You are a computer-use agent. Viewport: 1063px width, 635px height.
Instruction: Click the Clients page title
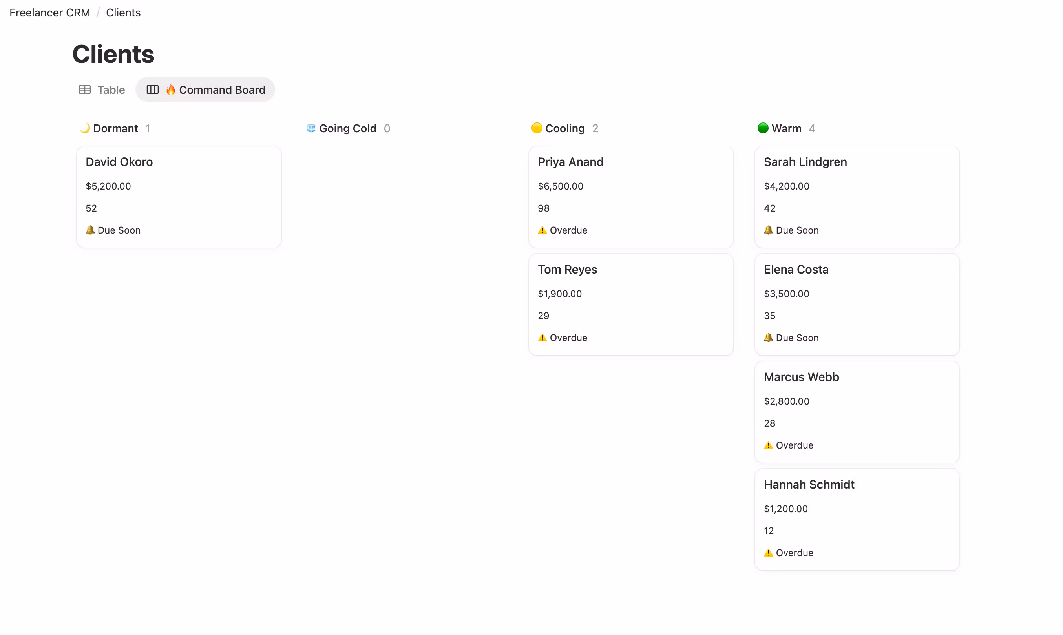click(113, 54)
